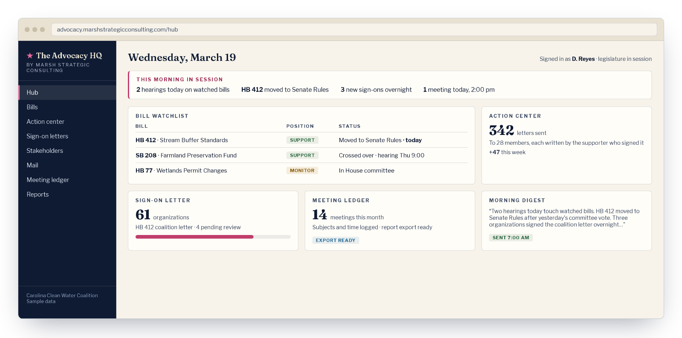Click the 342 letters sent figure
Viewport: 682px width, 338px height.
click(x=517, y=131)
